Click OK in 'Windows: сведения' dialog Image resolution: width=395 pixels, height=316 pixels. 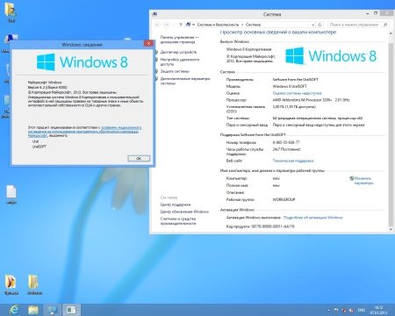click(x=139, y=158)
